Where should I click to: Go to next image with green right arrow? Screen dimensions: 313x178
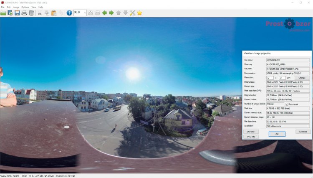pyautogui.click(x=111, y=13)
